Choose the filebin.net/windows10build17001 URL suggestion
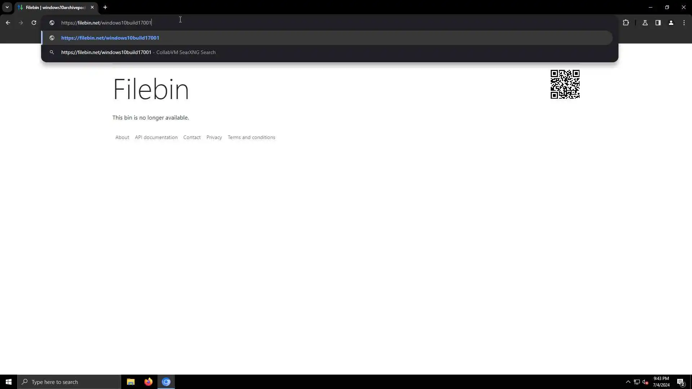The height and width of the screenshot is (389, 692). click(110, 38)
